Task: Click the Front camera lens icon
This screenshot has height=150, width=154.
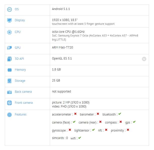Action: (x=10, y=103)
